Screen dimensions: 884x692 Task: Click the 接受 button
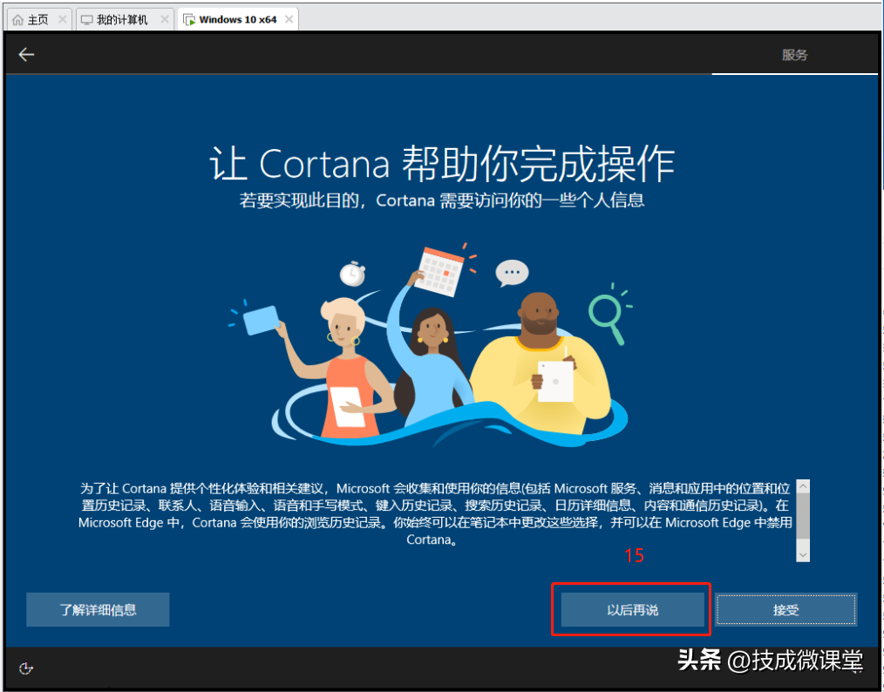[x=785, y=610]
